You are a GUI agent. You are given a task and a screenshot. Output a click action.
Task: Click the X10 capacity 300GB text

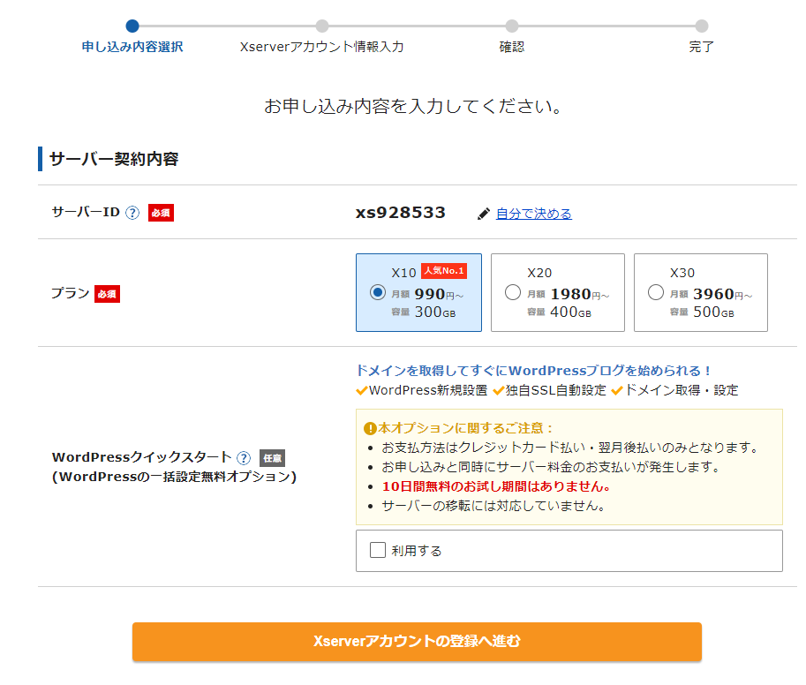(435, 312)
